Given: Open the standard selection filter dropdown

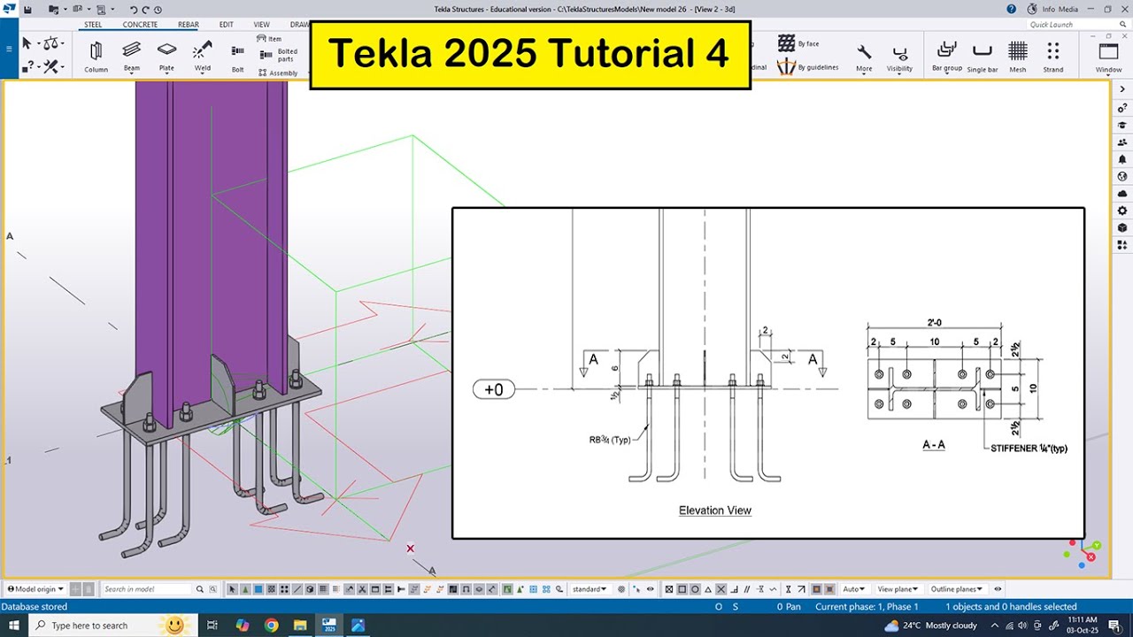Looking at the screenshot, I should pyautogui.click(x=590, y=589).
